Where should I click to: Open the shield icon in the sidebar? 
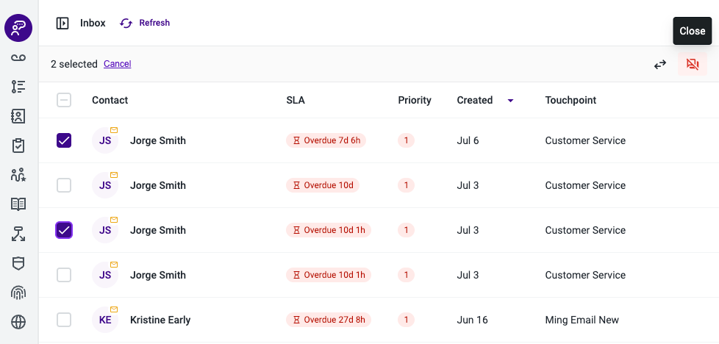pyautogui.click(x=18, y=263)
